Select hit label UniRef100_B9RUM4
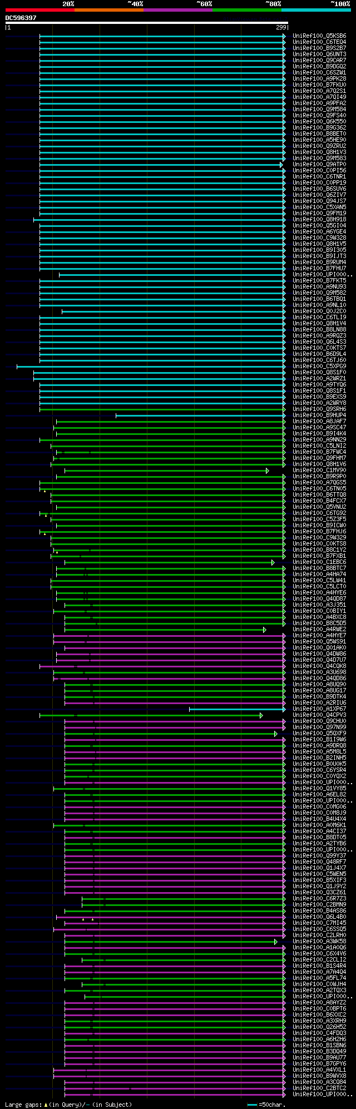356x1109 pixels. coord(319,263)
